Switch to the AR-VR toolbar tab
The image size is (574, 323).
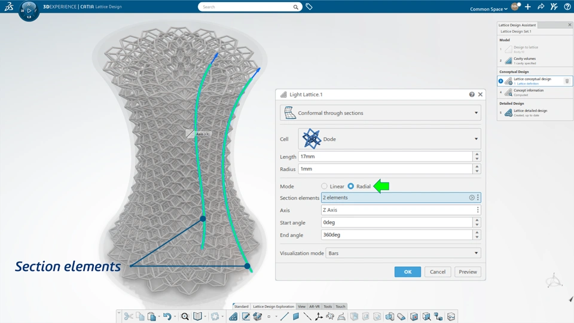click(x=315, y=306)
